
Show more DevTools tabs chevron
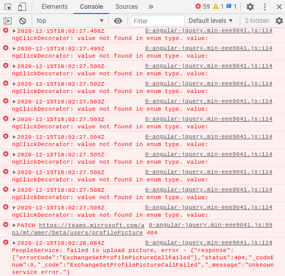(x=151, y=7)
